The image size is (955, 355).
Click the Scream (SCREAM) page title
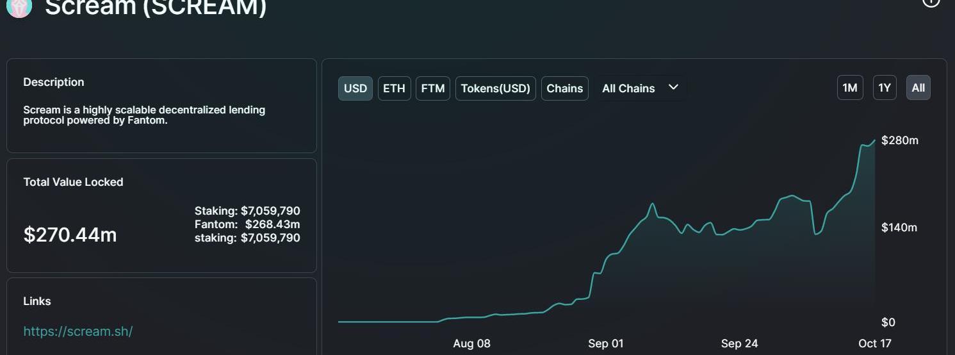(x=156, y=8)
